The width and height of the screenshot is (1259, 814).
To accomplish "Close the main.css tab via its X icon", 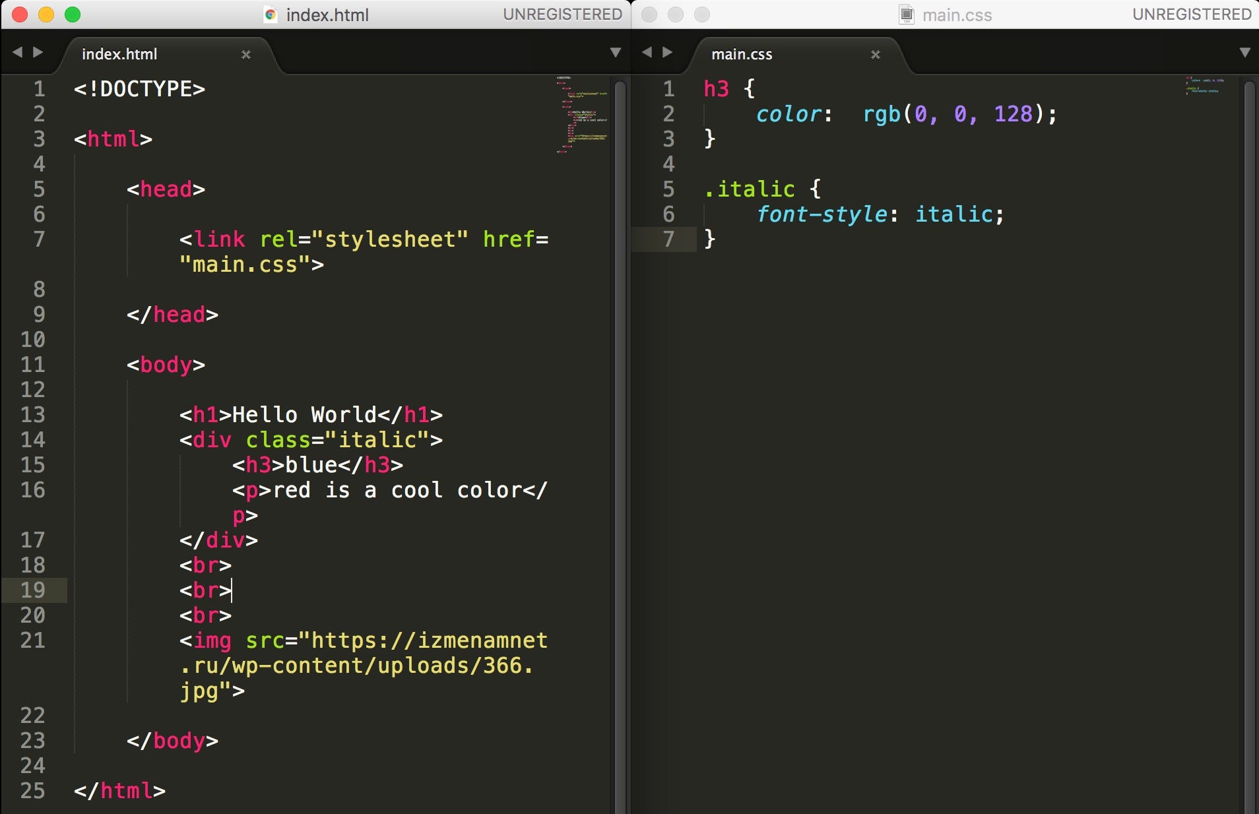I will coord(876,55).
